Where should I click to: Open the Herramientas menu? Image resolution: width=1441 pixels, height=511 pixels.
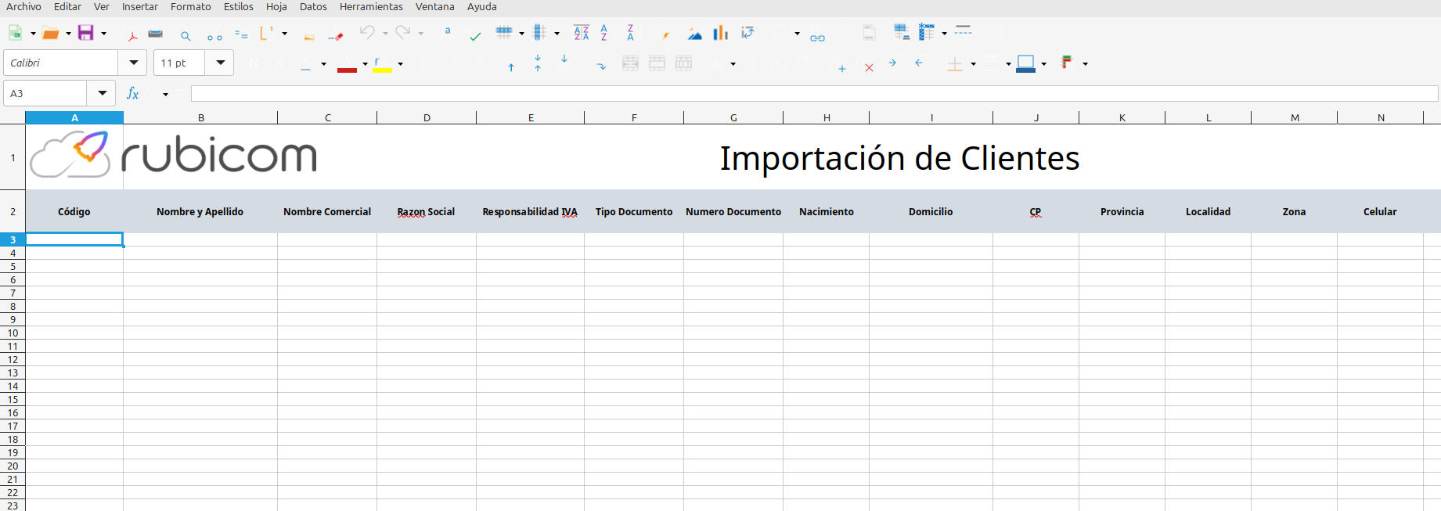371,6
